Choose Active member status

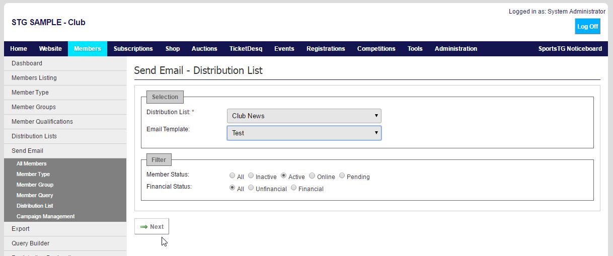[x=283, y=176]
